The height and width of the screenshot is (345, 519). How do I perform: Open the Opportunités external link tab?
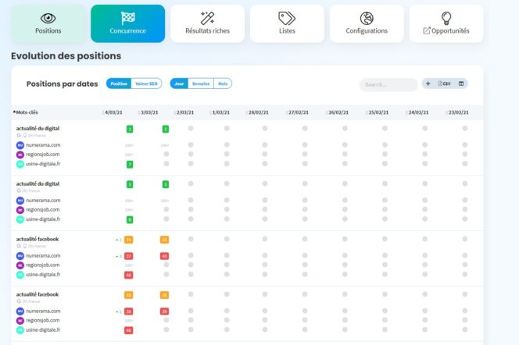(x=446, y=23)
